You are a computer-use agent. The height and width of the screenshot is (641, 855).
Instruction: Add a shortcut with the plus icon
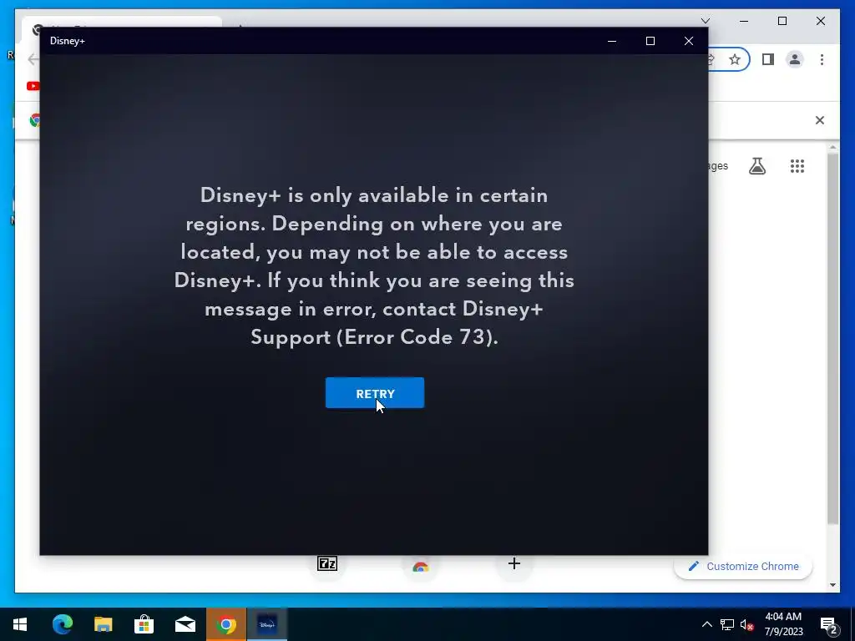point(514,563)
